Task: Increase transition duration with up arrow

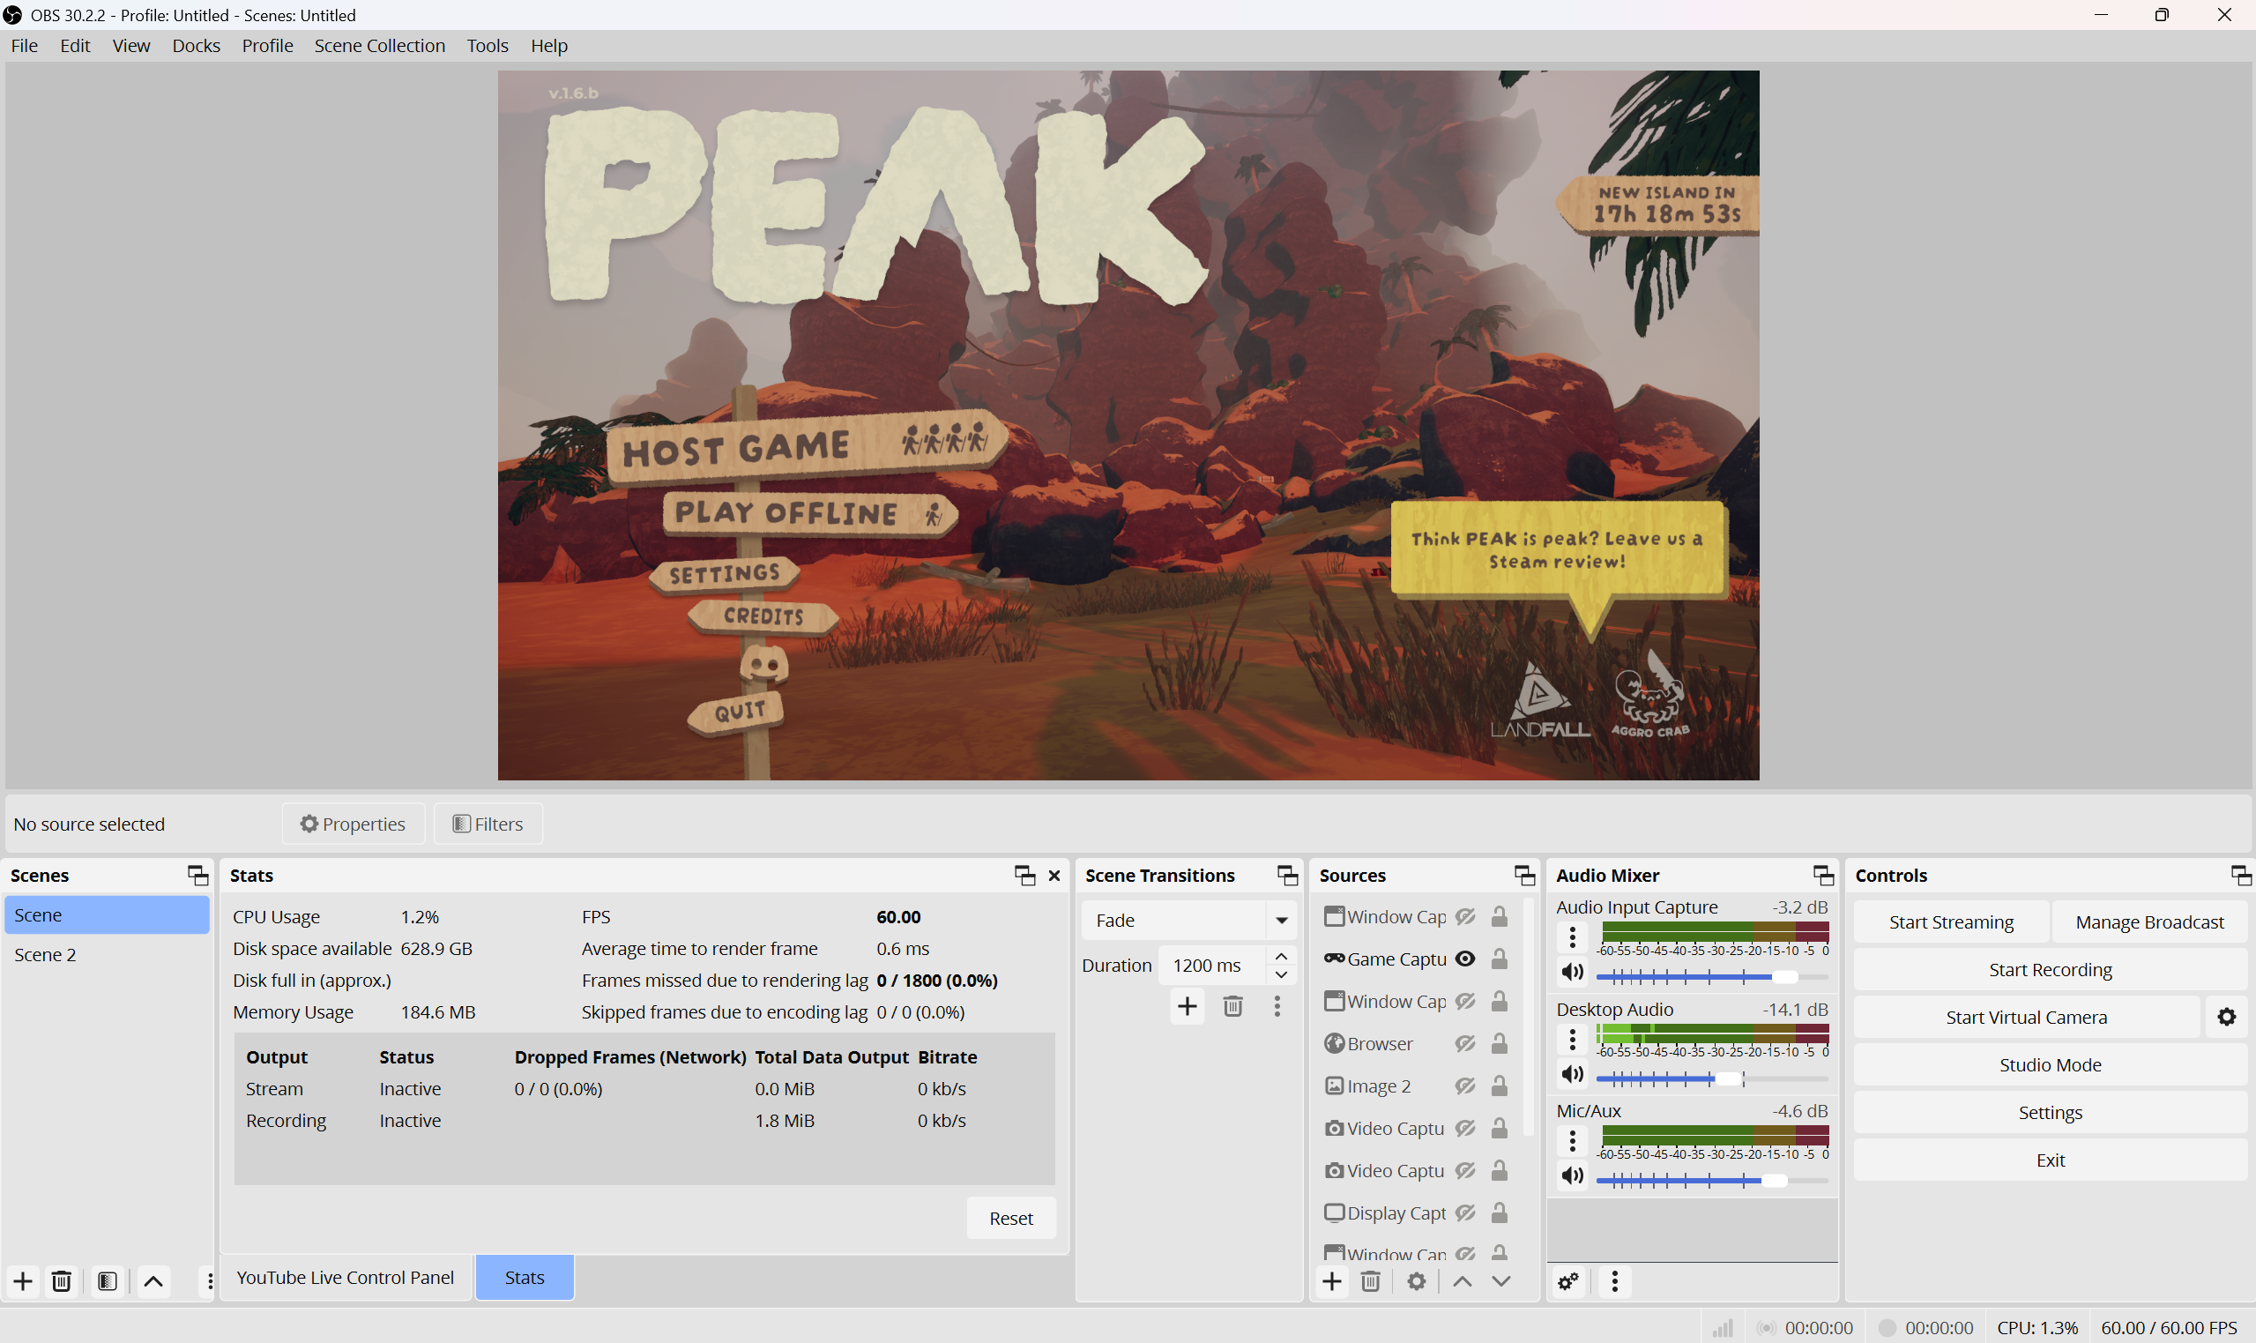Action: click(x=1281, y=957)
